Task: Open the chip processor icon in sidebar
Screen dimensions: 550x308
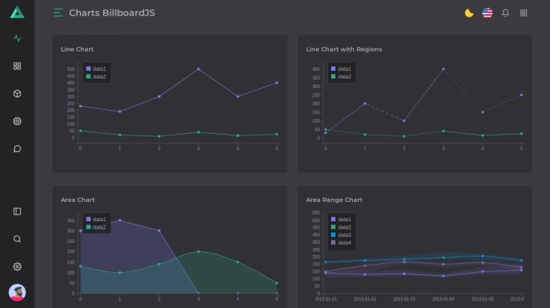Action: 17,121
